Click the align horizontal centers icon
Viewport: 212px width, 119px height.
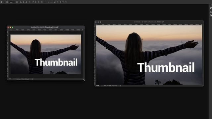coord(24,2)
